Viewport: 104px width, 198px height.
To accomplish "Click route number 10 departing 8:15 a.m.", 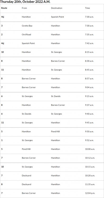I will pyautogui.click(x=3, y=52).
